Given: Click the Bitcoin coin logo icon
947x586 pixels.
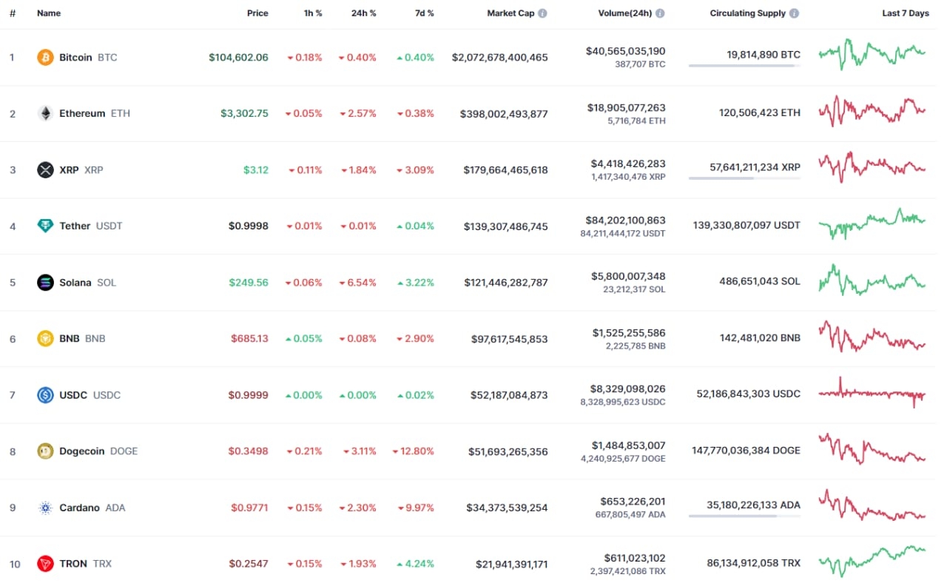Looking at the screenshot, I should pyautogui.click(x=46, y=57).
